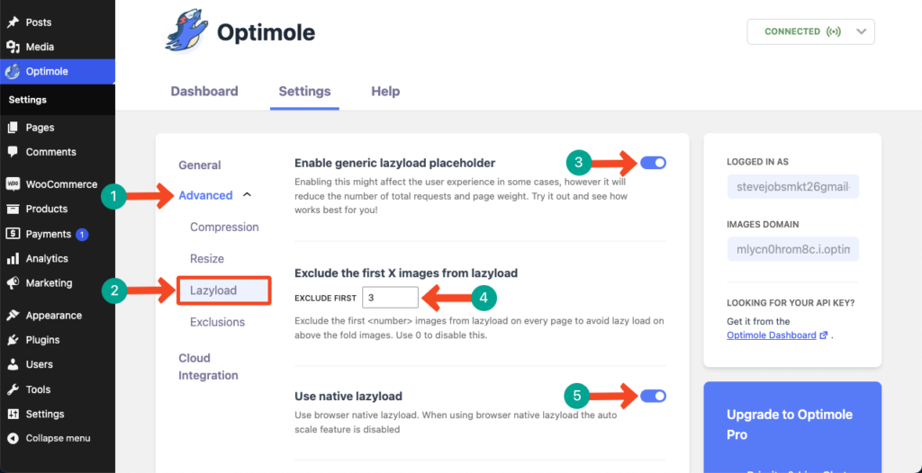Click the Analytics bar chart icon
Image resolution: width=922 pixels, height=473 pixels.
(13, 258)
